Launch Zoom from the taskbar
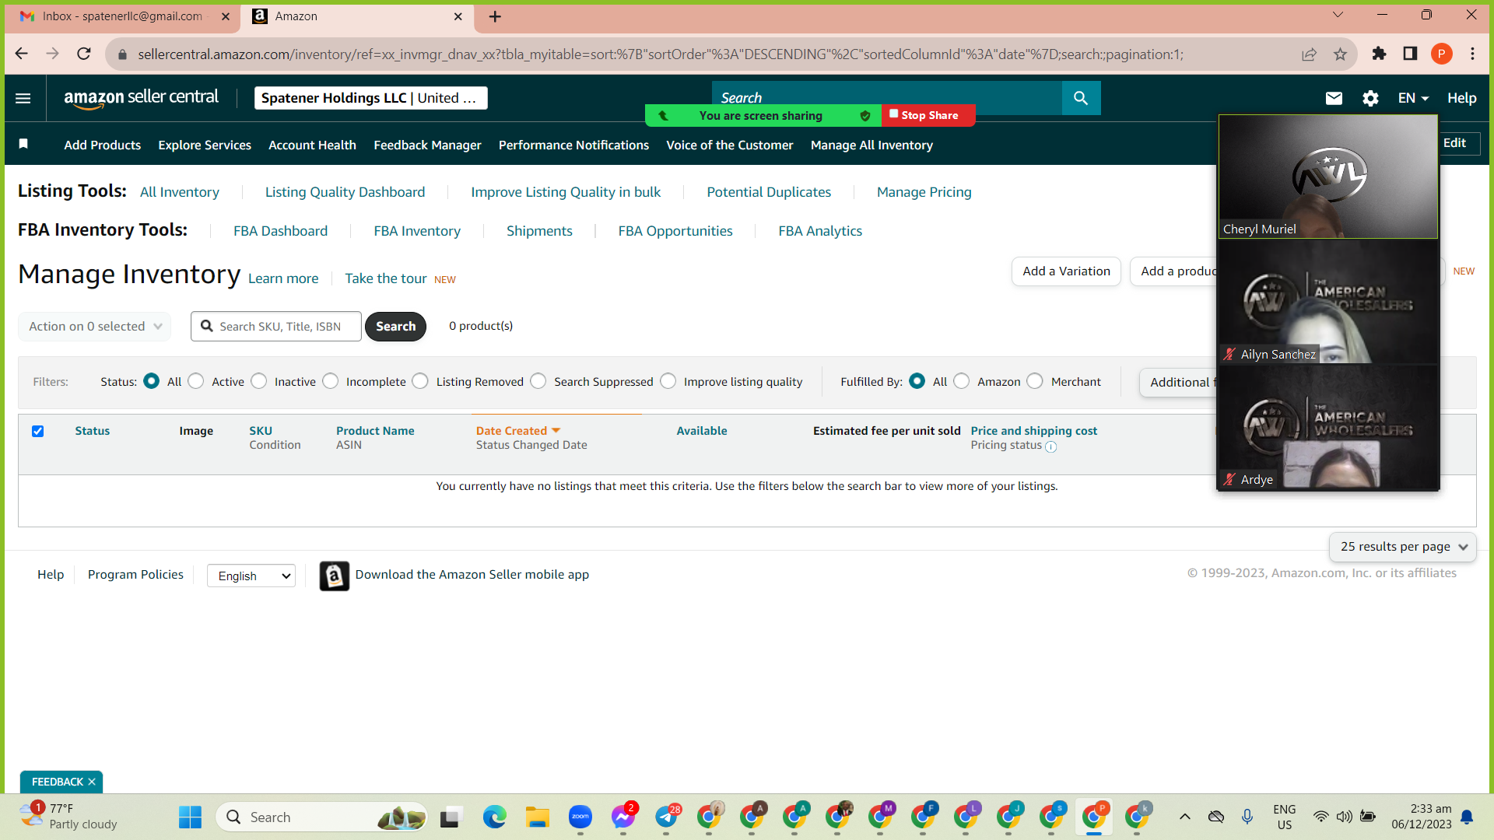Viewport: 1494px width, 840px height. 580,817
